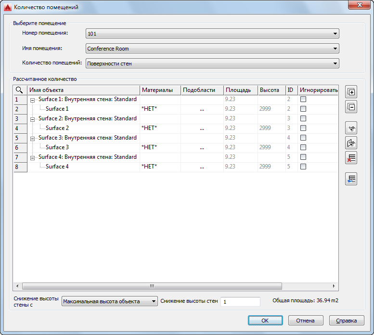Select 'Surface 1: Внутренняя стена: Standard' row
The height and width of the screenshot is (335, 374).
click(88, 99)
